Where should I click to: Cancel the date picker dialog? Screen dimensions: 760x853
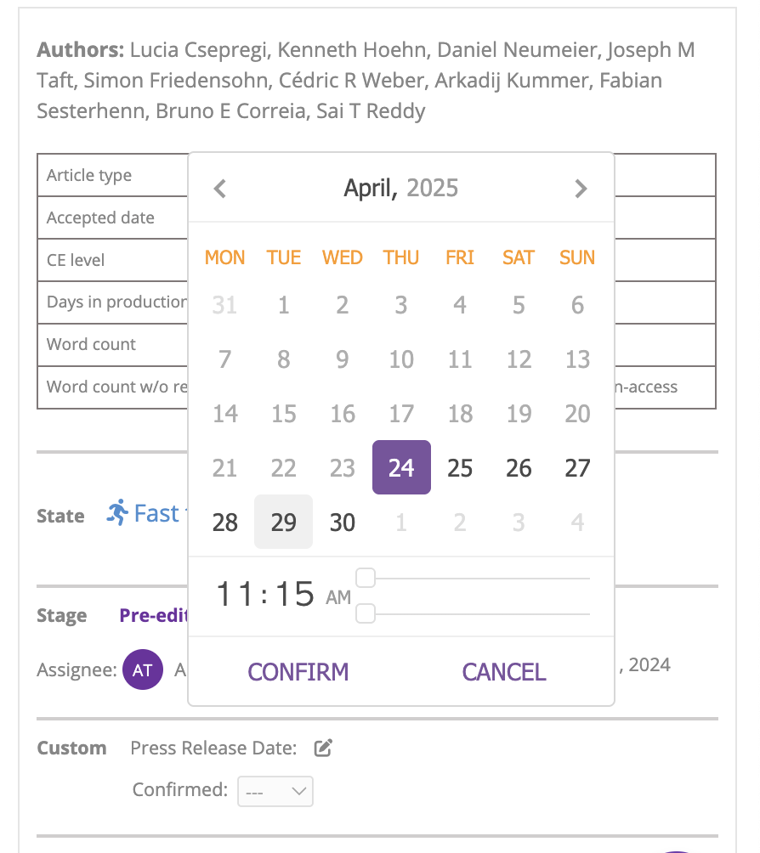pos(504,672)
